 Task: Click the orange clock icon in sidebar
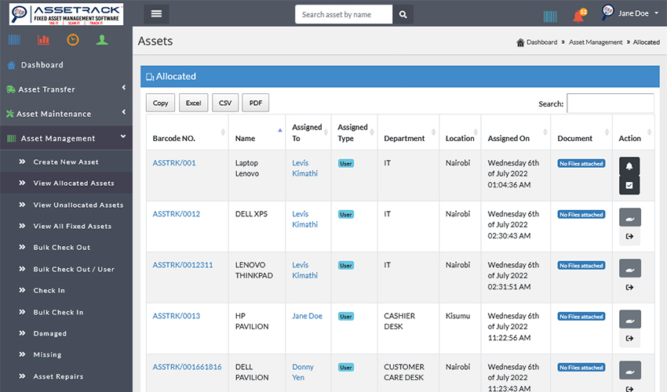73,40
